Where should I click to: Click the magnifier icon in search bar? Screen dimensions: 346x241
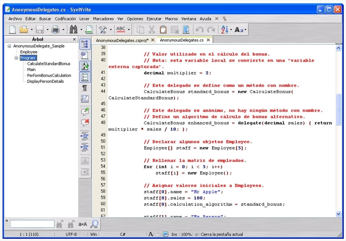click(x=95, y=224)
